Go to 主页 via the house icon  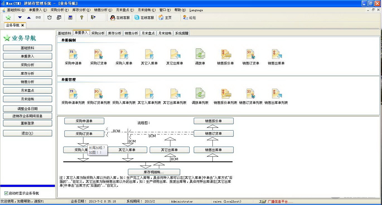click(165, 17)
